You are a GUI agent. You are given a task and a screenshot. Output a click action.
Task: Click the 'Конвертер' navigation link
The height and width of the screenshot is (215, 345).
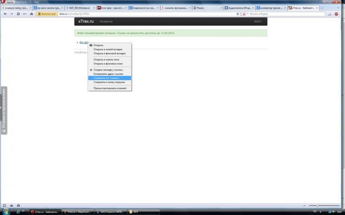coord(106,21)
